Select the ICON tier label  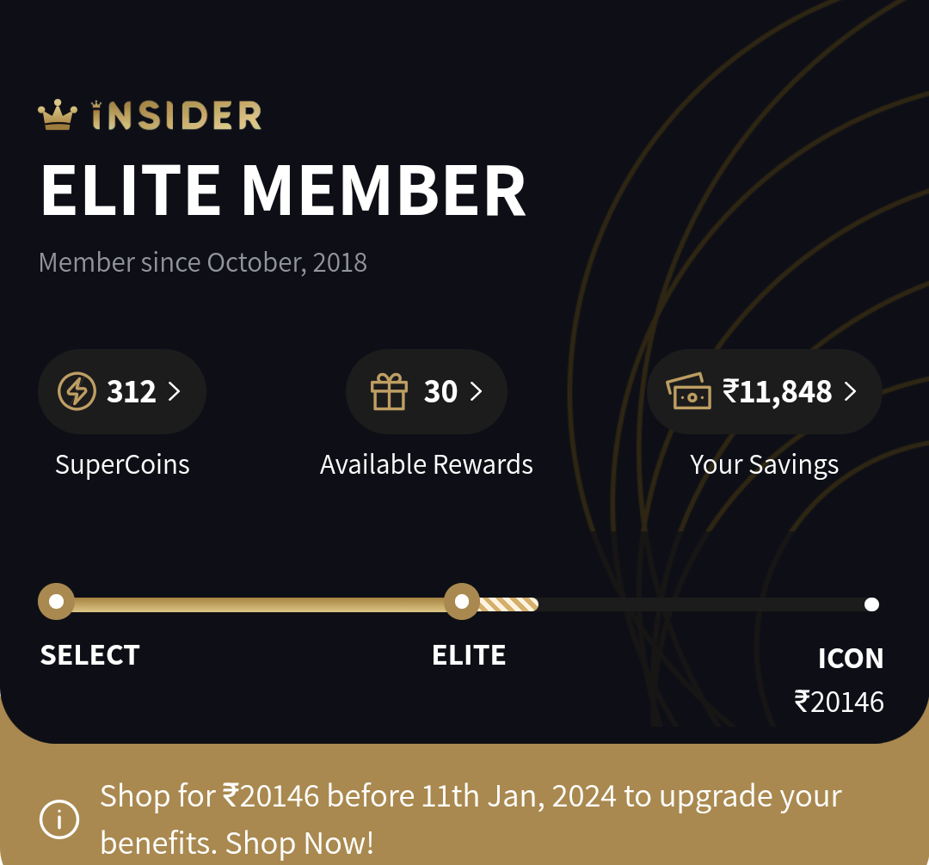pos(851,659)
